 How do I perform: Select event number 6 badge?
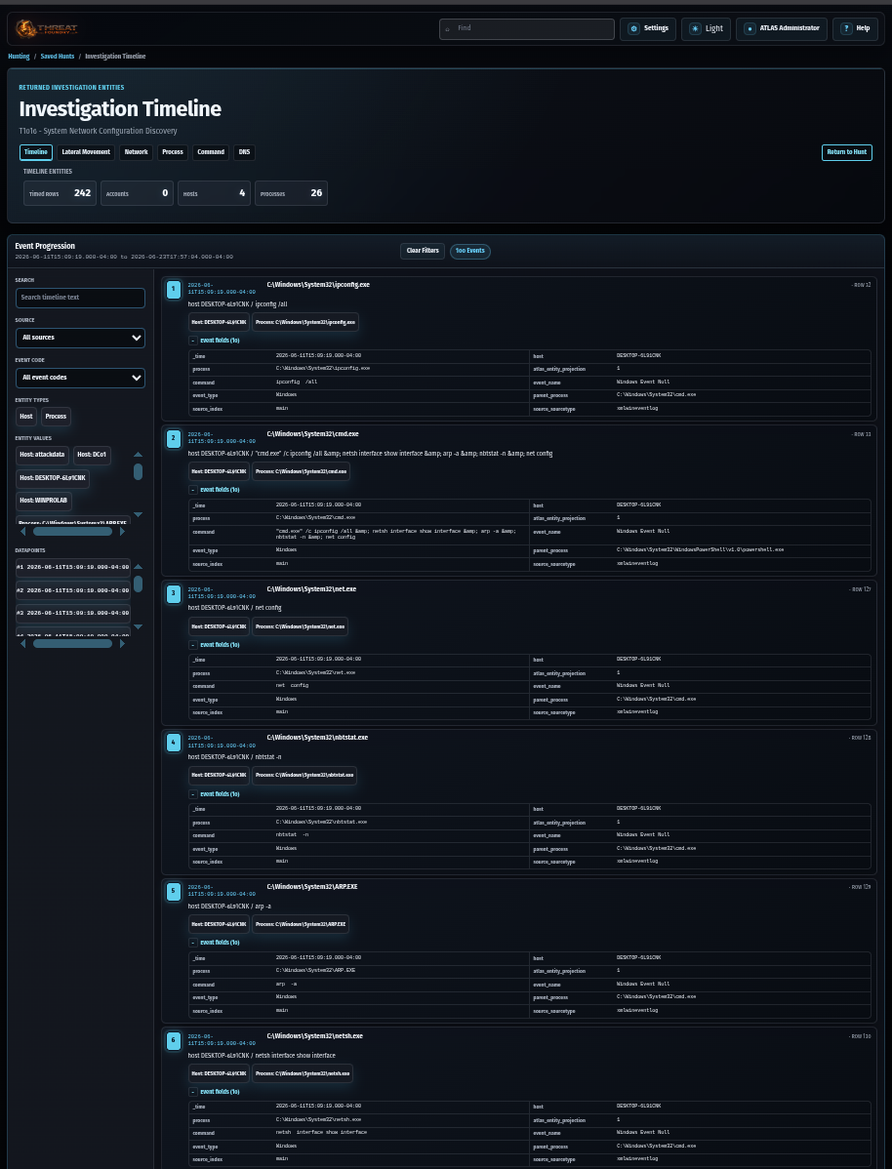pos(173,1040)
